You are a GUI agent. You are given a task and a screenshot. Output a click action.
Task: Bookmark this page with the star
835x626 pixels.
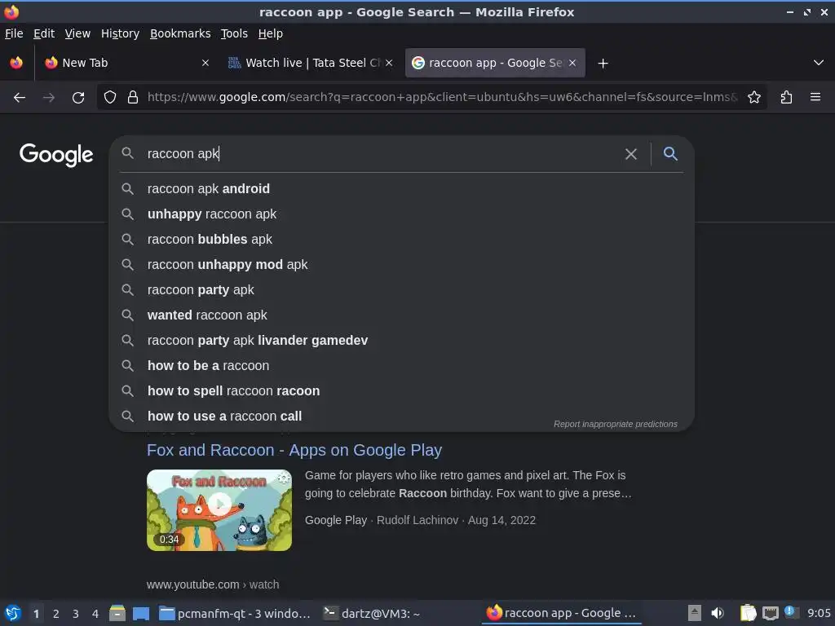click(754, 98)
